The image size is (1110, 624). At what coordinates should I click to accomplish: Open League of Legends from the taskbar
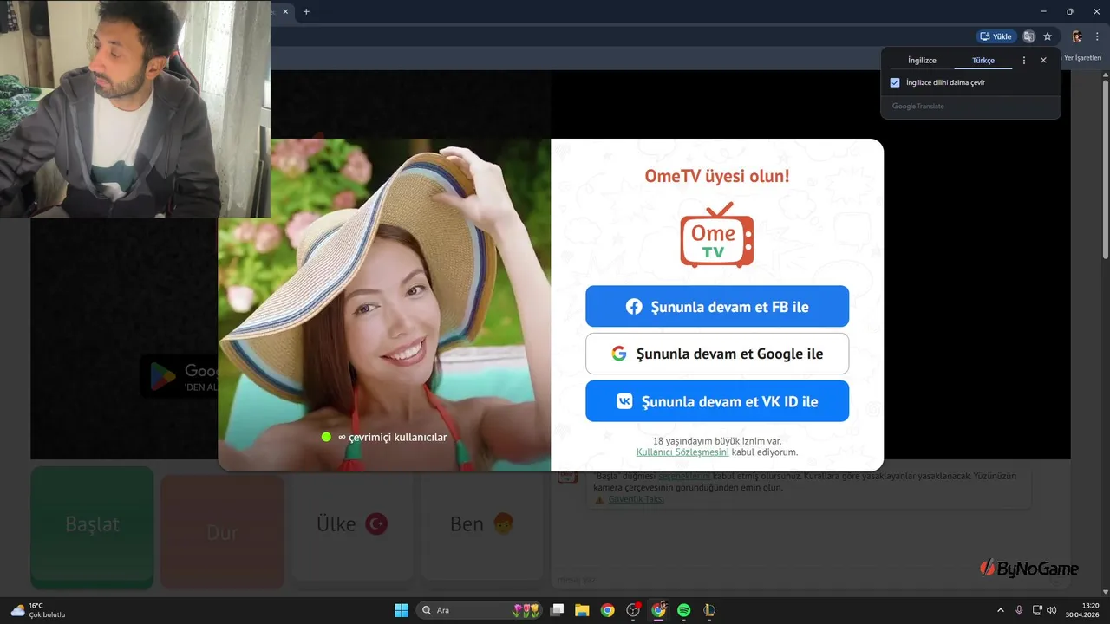(x=709, y=610)
